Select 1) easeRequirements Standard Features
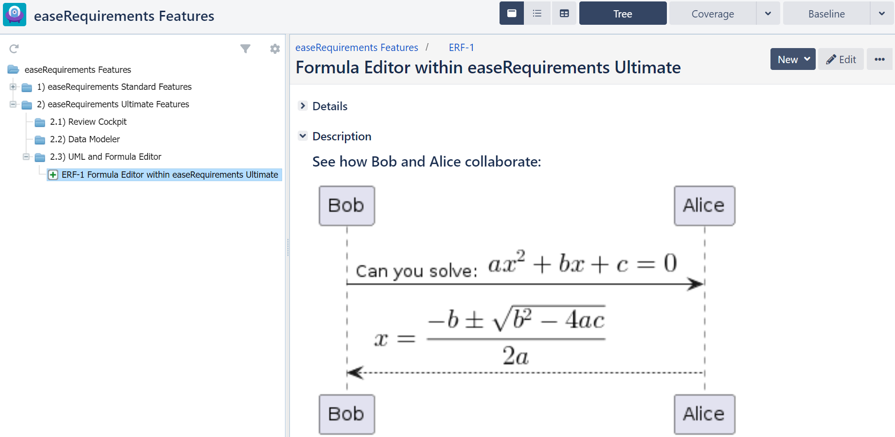This screenshot has height=437, width=895. (x=114, y=87)
